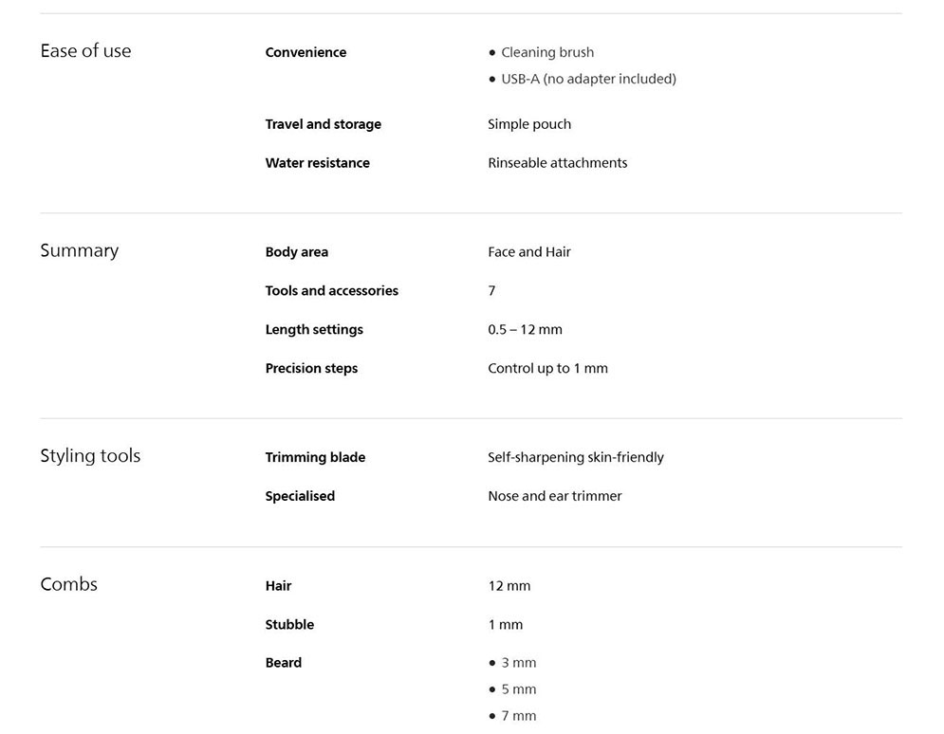Select the "5 mm" beard comb bullet
Screen dimensions: 944x734
click(x=518, y=689)
